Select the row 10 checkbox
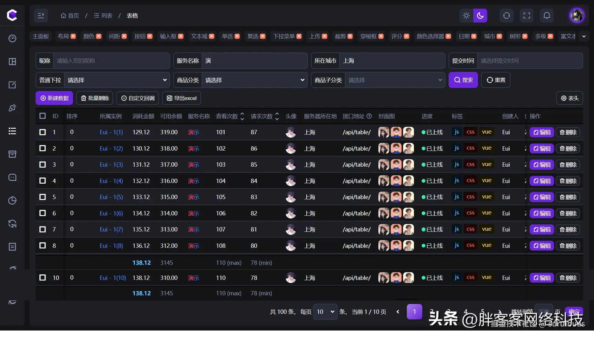 point(43,277)
